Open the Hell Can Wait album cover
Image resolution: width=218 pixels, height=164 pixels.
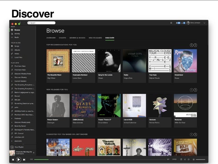58,147
